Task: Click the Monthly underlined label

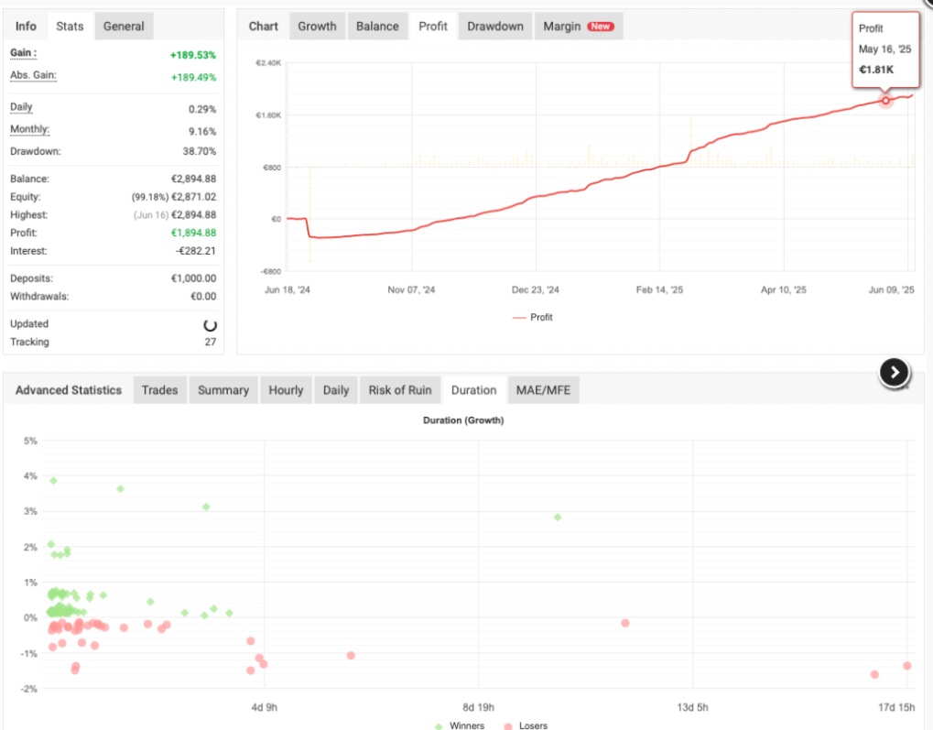Action: 29,129
